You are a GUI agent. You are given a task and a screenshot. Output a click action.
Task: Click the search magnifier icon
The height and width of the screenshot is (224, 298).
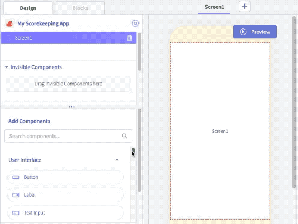tap(124, 136)
